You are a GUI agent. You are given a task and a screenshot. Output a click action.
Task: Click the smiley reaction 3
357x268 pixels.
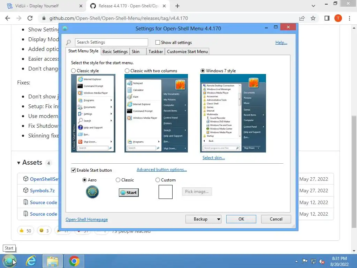(x=44, y=231)
